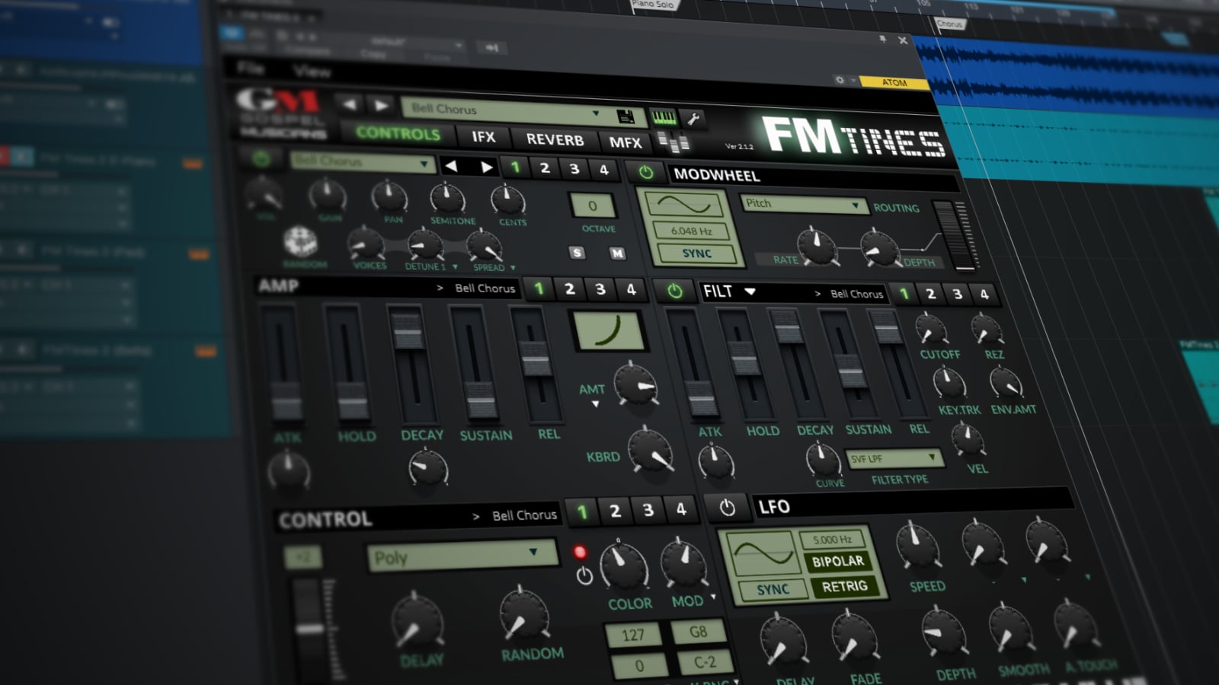Adjust the ENV.AMT knob
This screenshot has height=685, width=1219.
pos(1006,383)
